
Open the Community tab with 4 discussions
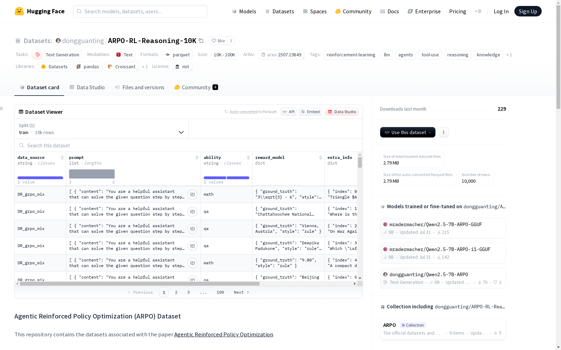(196, 87)
